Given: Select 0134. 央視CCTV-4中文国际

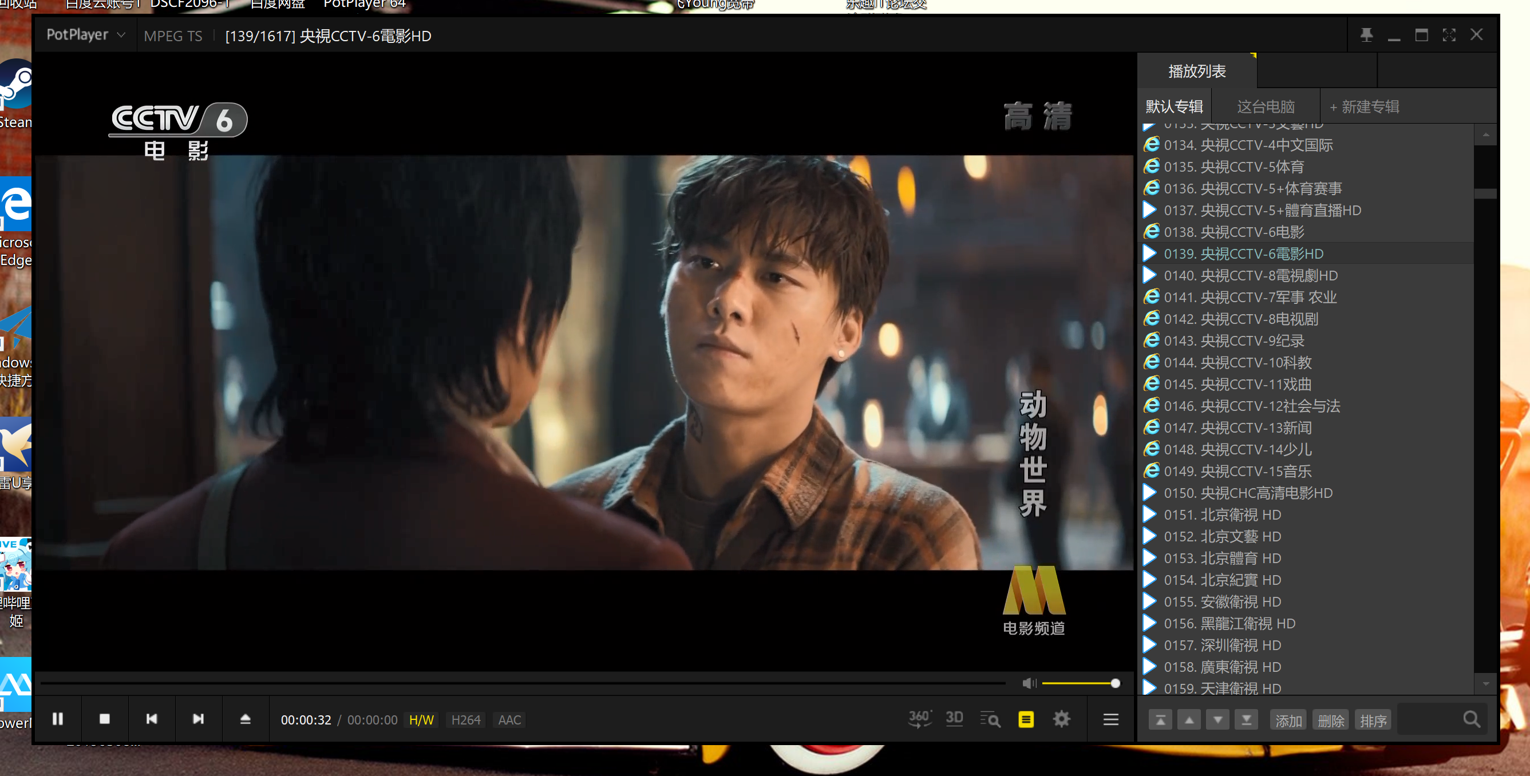Looking at the screenshot, I should pyautogui.click(x=1307, y=145).
